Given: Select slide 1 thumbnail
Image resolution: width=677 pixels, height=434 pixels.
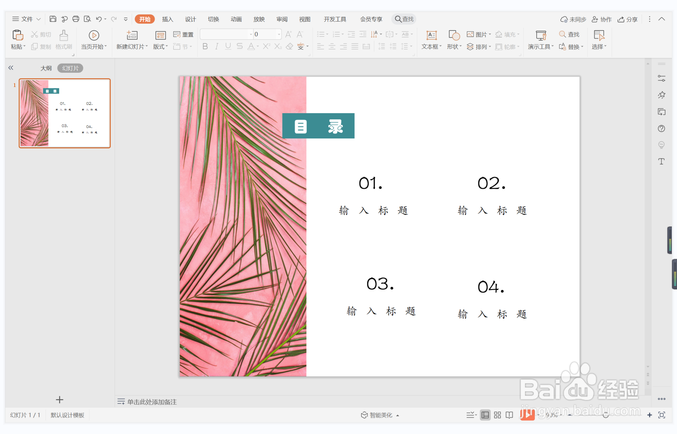Looking at the screenshot, I should pos(65,113).
